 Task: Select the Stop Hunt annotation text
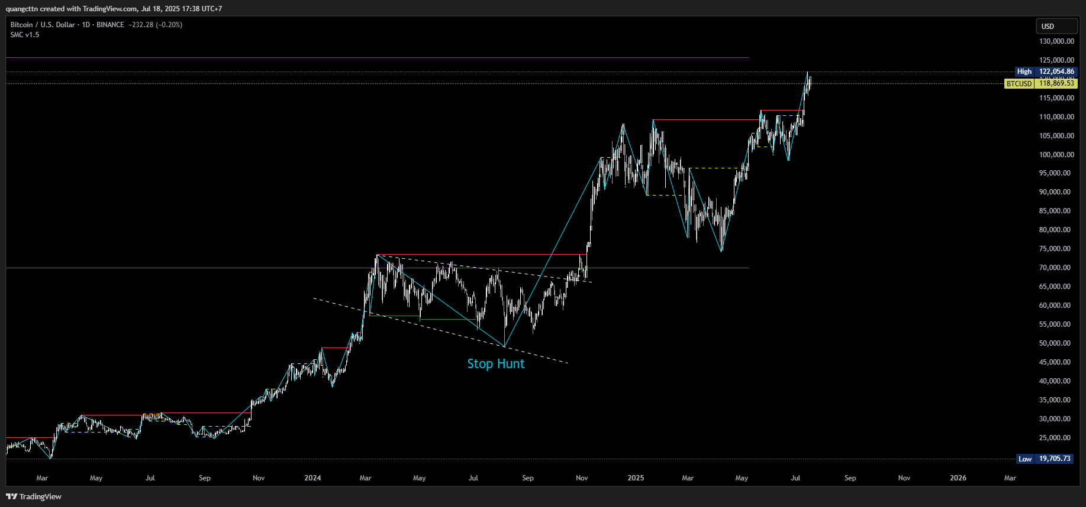coord(496,364)
